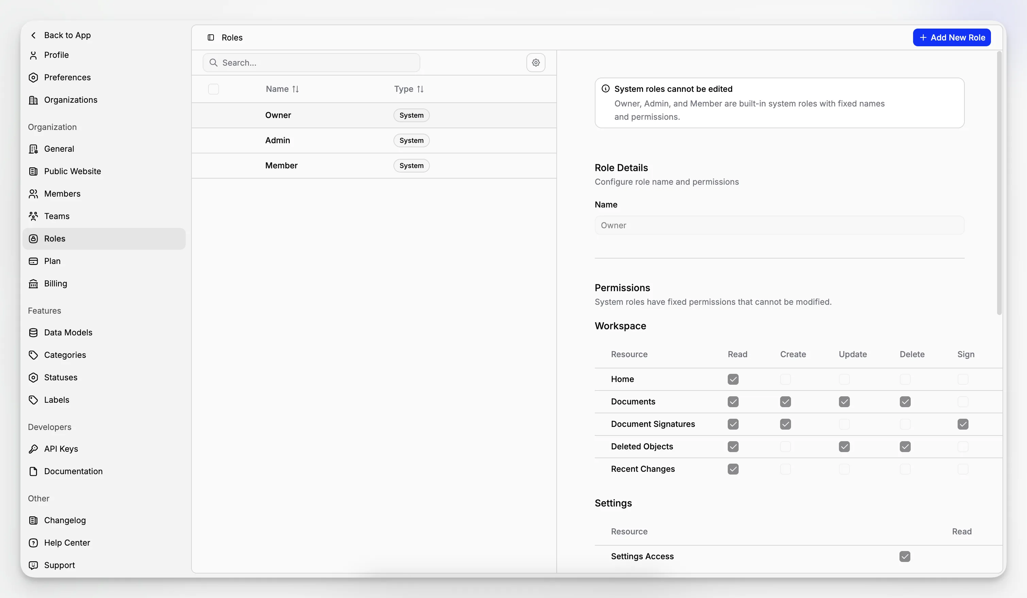Screen dimensions: 1027x598
Task: Toggle Deleted Objects Delete checkbox
Action: tap(905, 446)
